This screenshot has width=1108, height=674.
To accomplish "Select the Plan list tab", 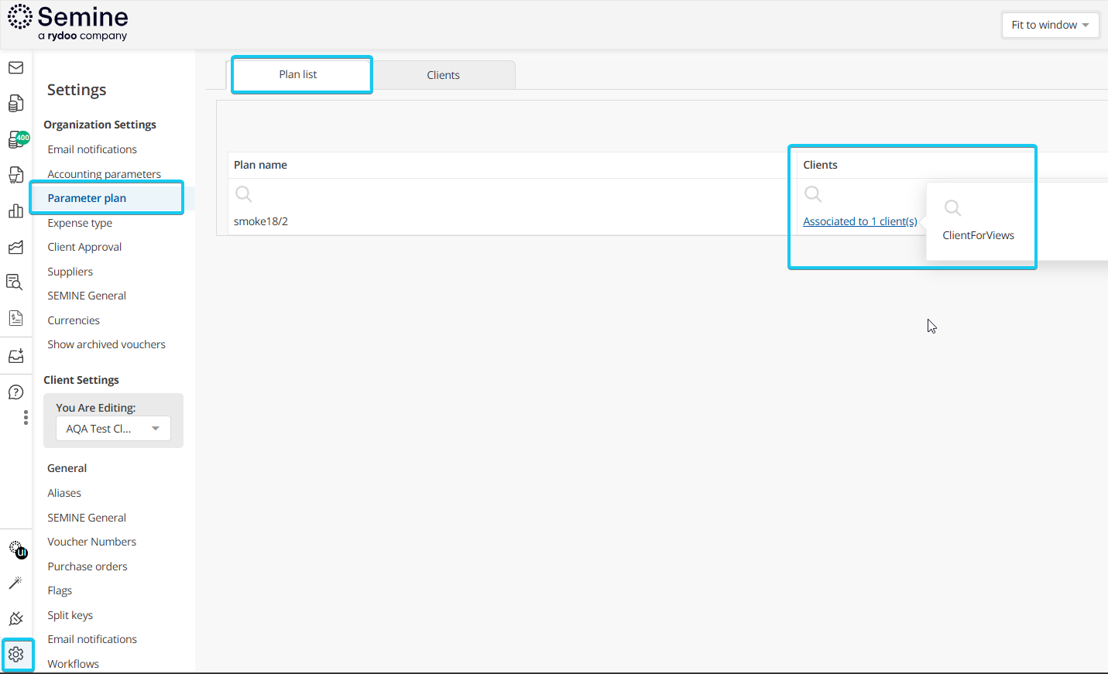I will coord(298,74).
